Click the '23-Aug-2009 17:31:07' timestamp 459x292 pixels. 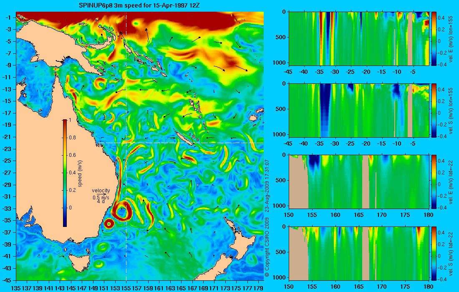267,186
